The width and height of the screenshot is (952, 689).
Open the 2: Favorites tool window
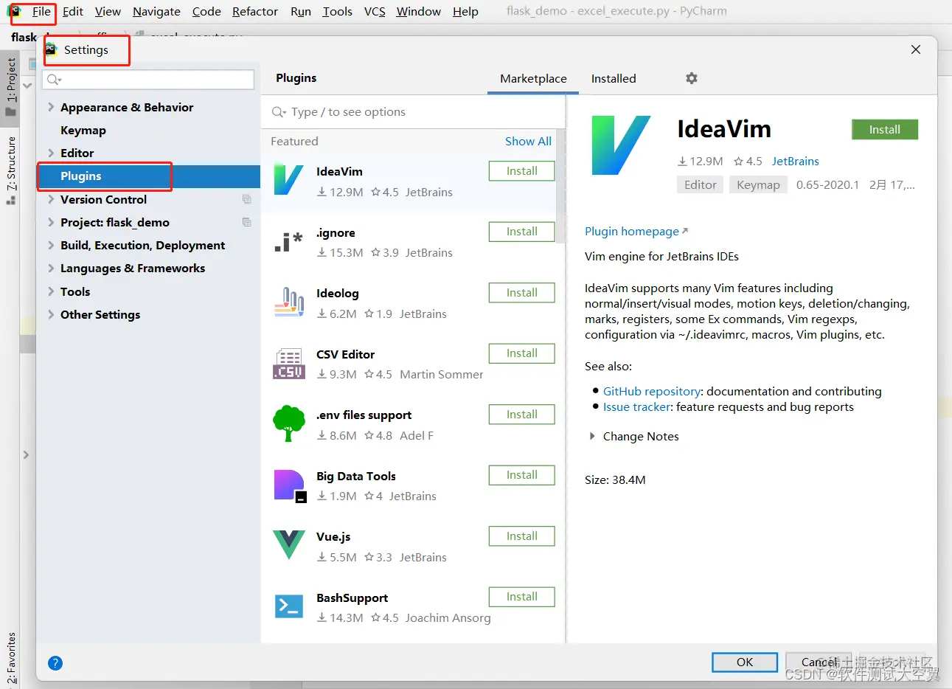click(x=10, y=658)
